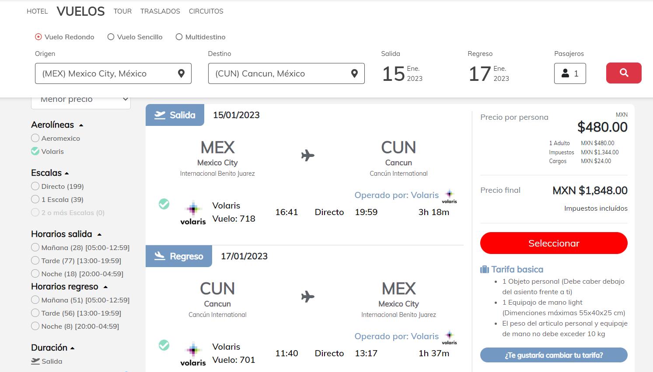
Task: Check the Aeromexico airline filter
Action: coord(35,138)
